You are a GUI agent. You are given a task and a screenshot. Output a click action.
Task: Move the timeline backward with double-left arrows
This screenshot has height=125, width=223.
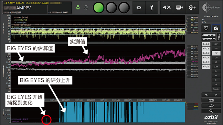(x=206, y=95)
